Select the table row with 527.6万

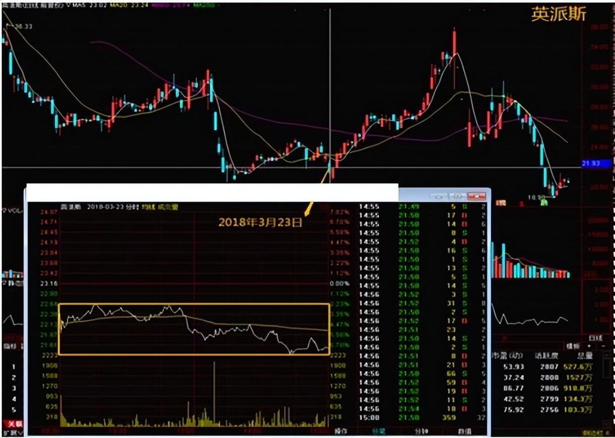[547, 367]
